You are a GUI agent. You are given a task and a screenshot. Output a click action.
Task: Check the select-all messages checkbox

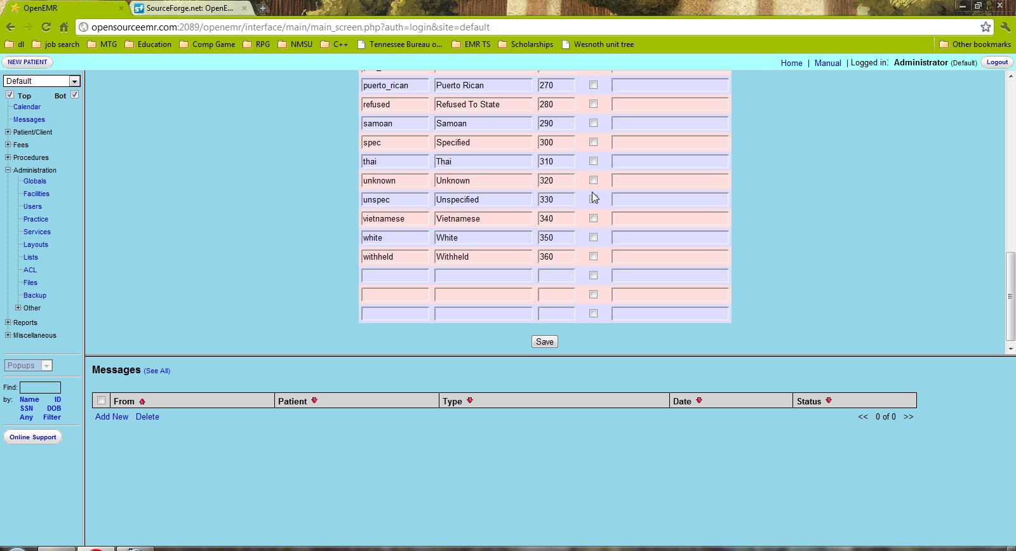[101, 401]
